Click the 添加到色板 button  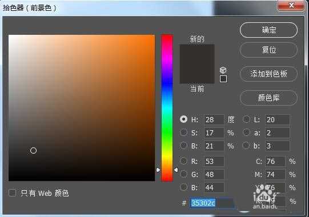coord(268,74)
